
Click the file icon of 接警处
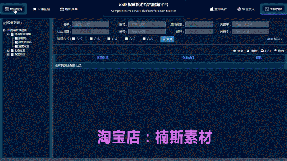pos(16,38)
